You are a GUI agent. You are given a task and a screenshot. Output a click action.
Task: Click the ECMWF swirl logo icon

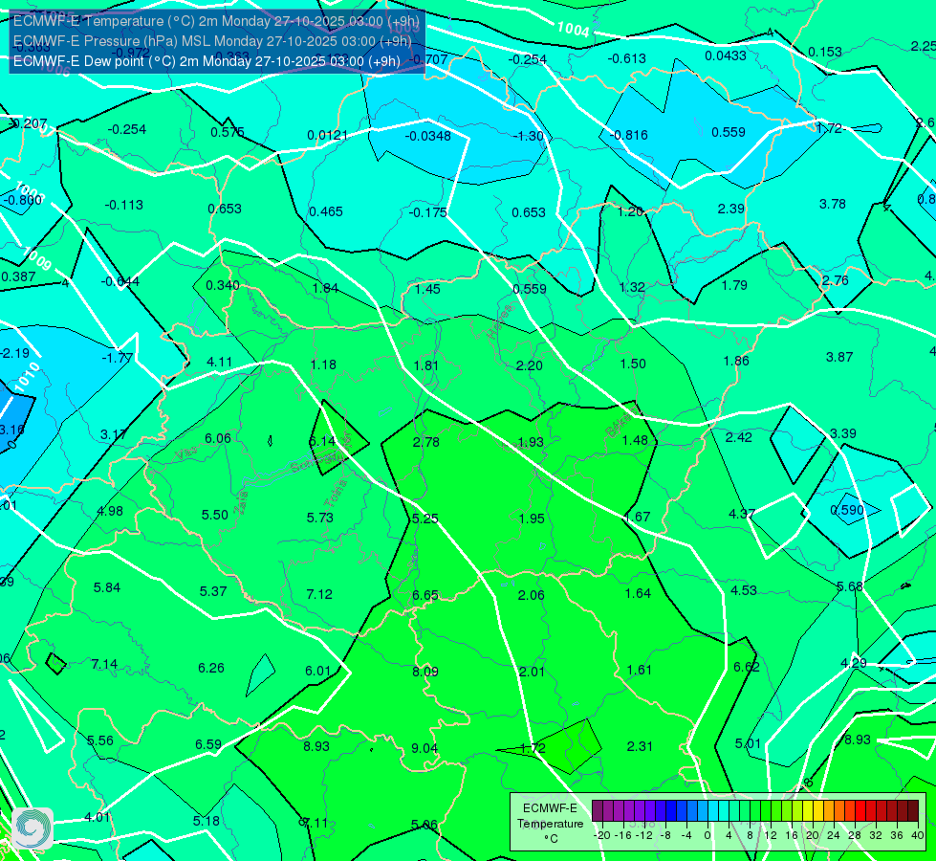pyautogui.click(x=33, y=828)
